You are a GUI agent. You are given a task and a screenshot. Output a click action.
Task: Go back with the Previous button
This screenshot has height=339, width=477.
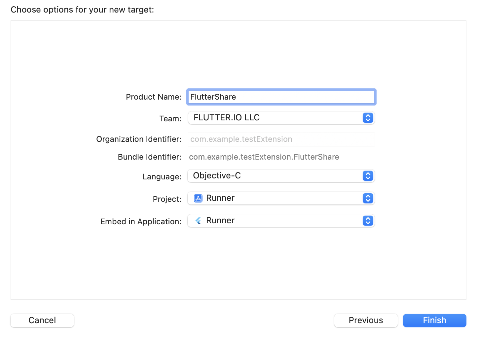pyautogui.click(x=366, y=320)
